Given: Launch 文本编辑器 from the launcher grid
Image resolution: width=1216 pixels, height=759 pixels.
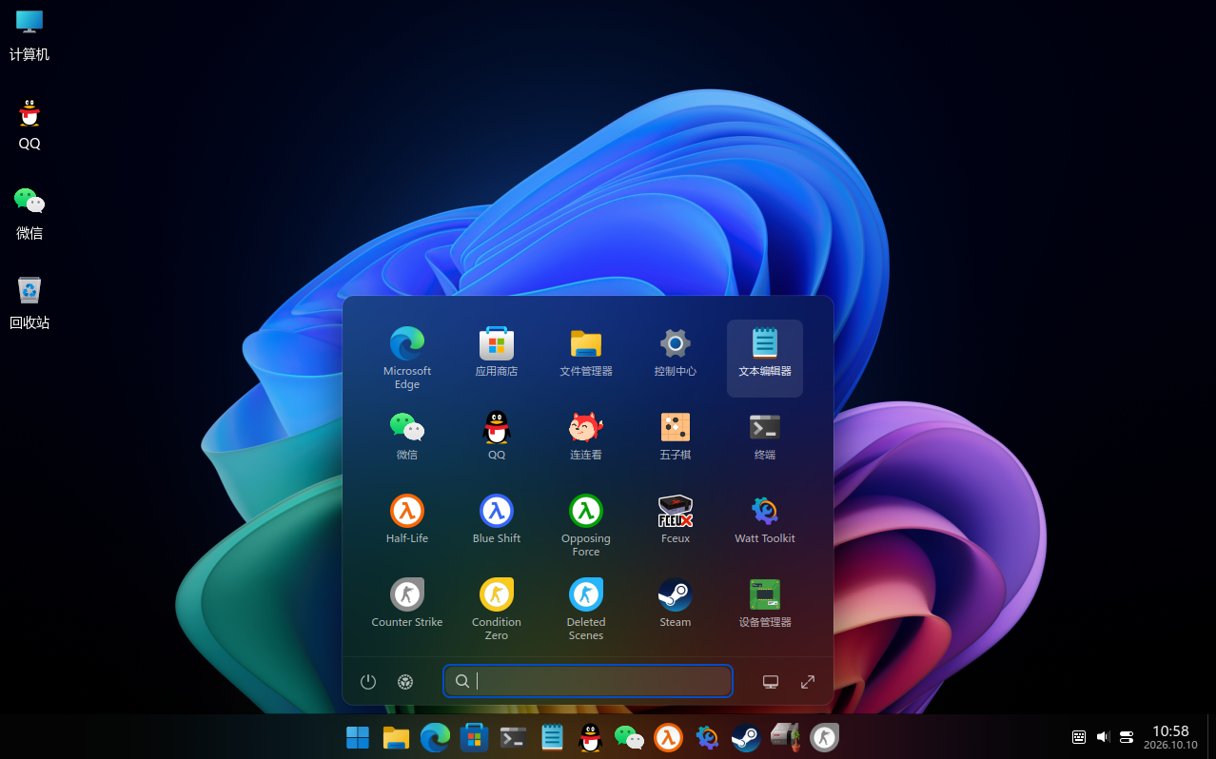Looking at the screenshot, I should [765, 357].
